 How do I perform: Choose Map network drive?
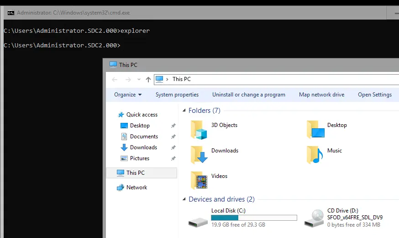[321, 95]
